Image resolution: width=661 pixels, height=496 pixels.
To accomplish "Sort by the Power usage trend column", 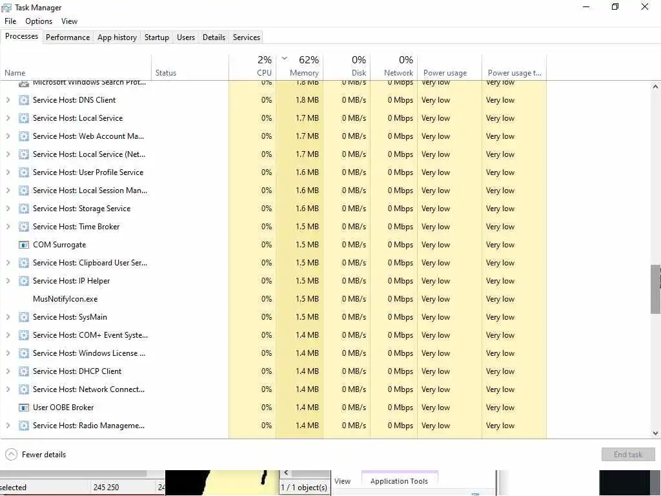I will (x=514, y=67).
